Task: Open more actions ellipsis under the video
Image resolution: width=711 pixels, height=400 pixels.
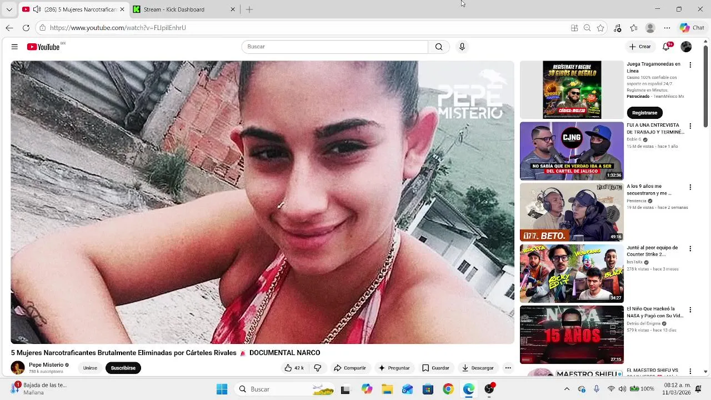Action: tap(508, 368)
